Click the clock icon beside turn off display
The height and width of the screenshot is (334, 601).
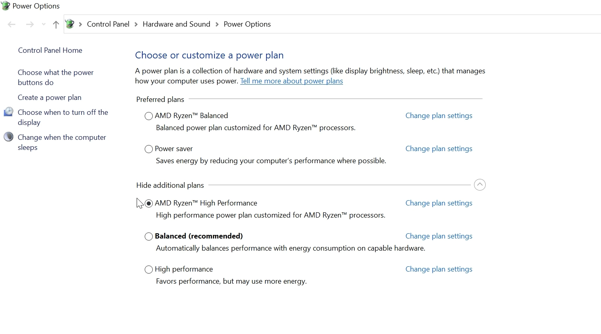[8, 112]
